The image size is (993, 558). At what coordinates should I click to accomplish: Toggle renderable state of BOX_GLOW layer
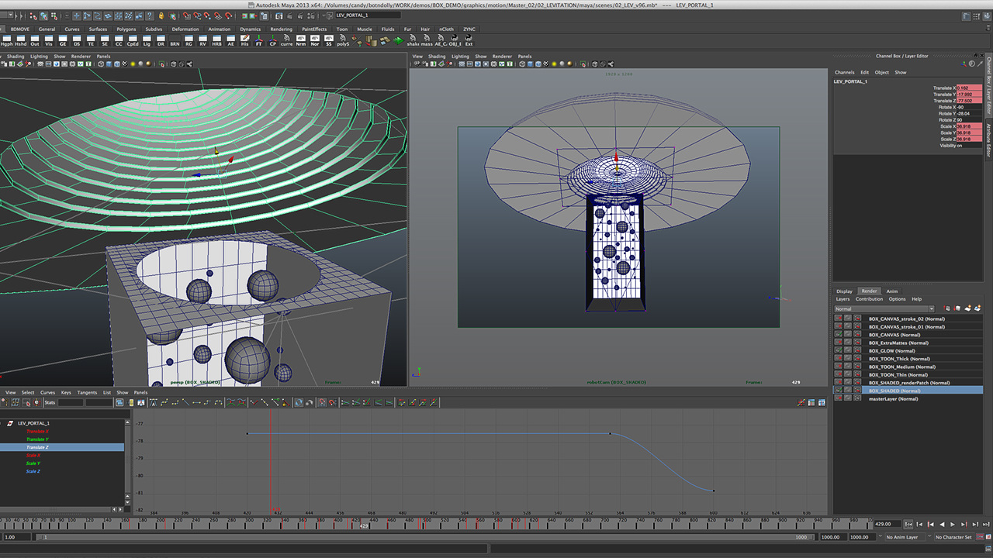[x=839, y=351]
